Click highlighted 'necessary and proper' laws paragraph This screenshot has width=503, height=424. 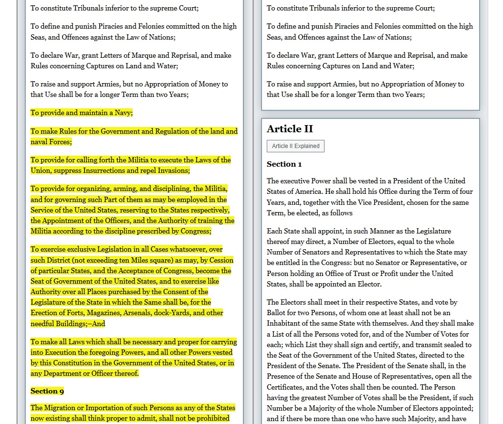pos(134,357)
